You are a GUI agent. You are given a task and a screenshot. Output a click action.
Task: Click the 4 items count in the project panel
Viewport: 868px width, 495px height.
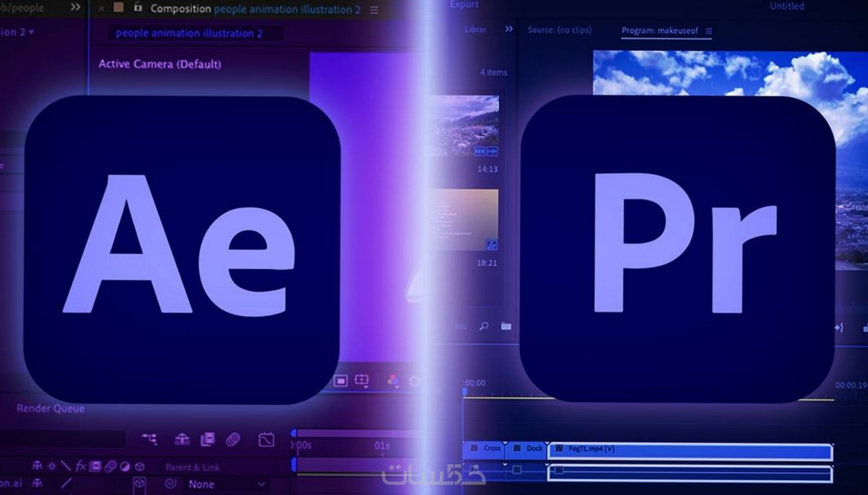tap(493, 72)
